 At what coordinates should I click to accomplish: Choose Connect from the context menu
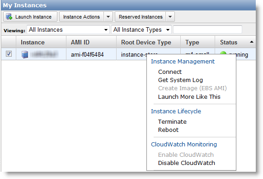[x=170, y=72]
